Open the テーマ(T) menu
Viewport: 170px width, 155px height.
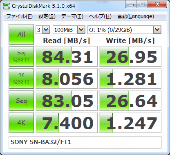tap(72, 16)
